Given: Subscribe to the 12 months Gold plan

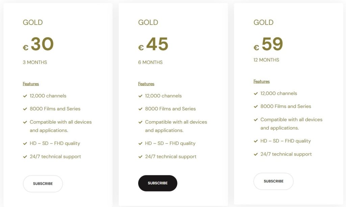Looking at the screenshot, I should (x=273, y=181).
